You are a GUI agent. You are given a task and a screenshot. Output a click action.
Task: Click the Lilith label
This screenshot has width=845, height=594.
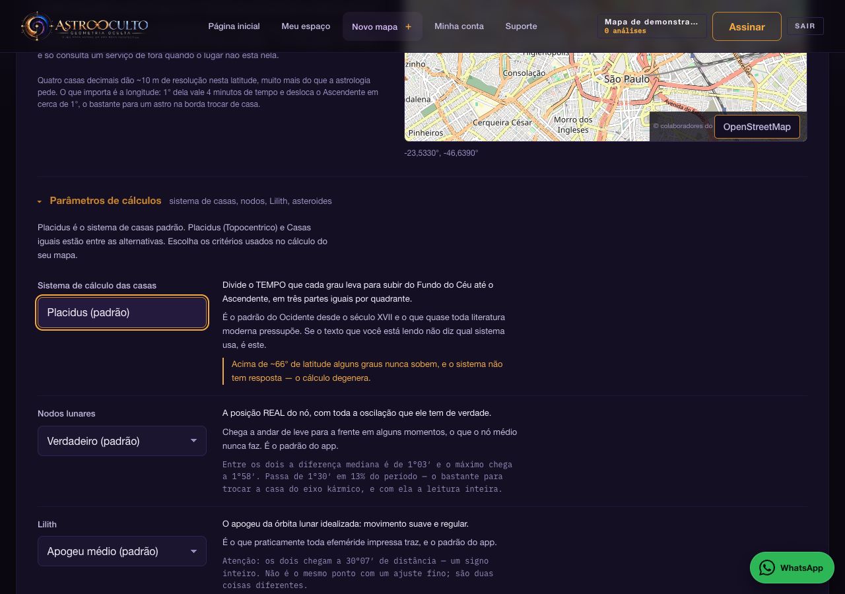pos(47,524)
